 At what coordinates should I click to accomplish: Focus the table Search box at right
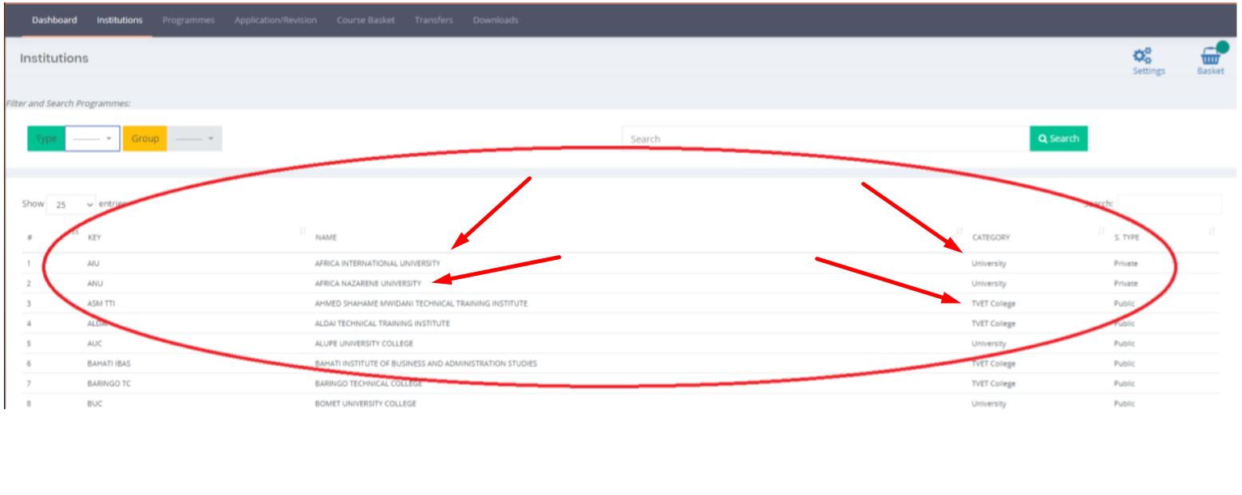[1169, 204]
